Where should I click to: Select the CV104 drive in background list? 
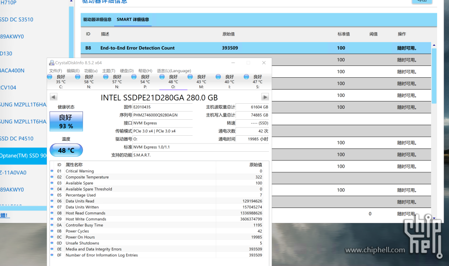point(8,87)
